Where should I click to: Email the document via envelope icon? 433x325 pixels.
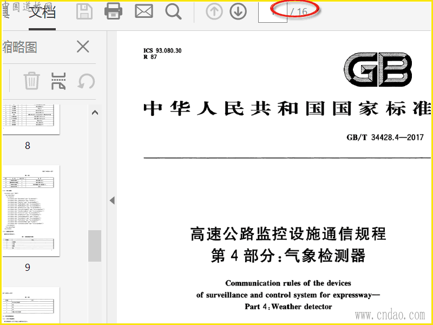143,11
